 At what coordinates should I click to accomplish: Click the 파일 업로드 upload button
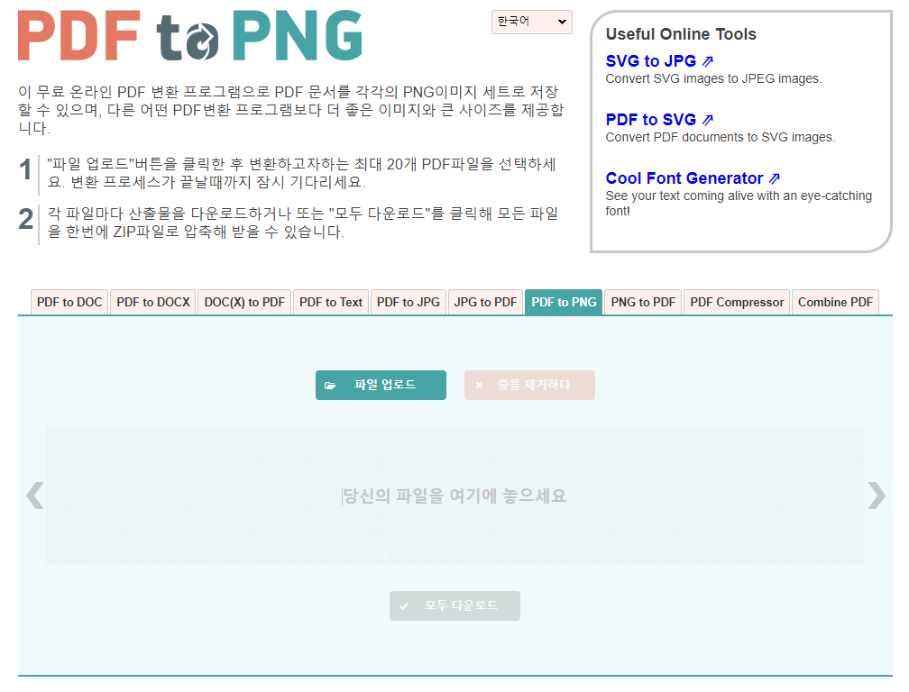[381, 385]
